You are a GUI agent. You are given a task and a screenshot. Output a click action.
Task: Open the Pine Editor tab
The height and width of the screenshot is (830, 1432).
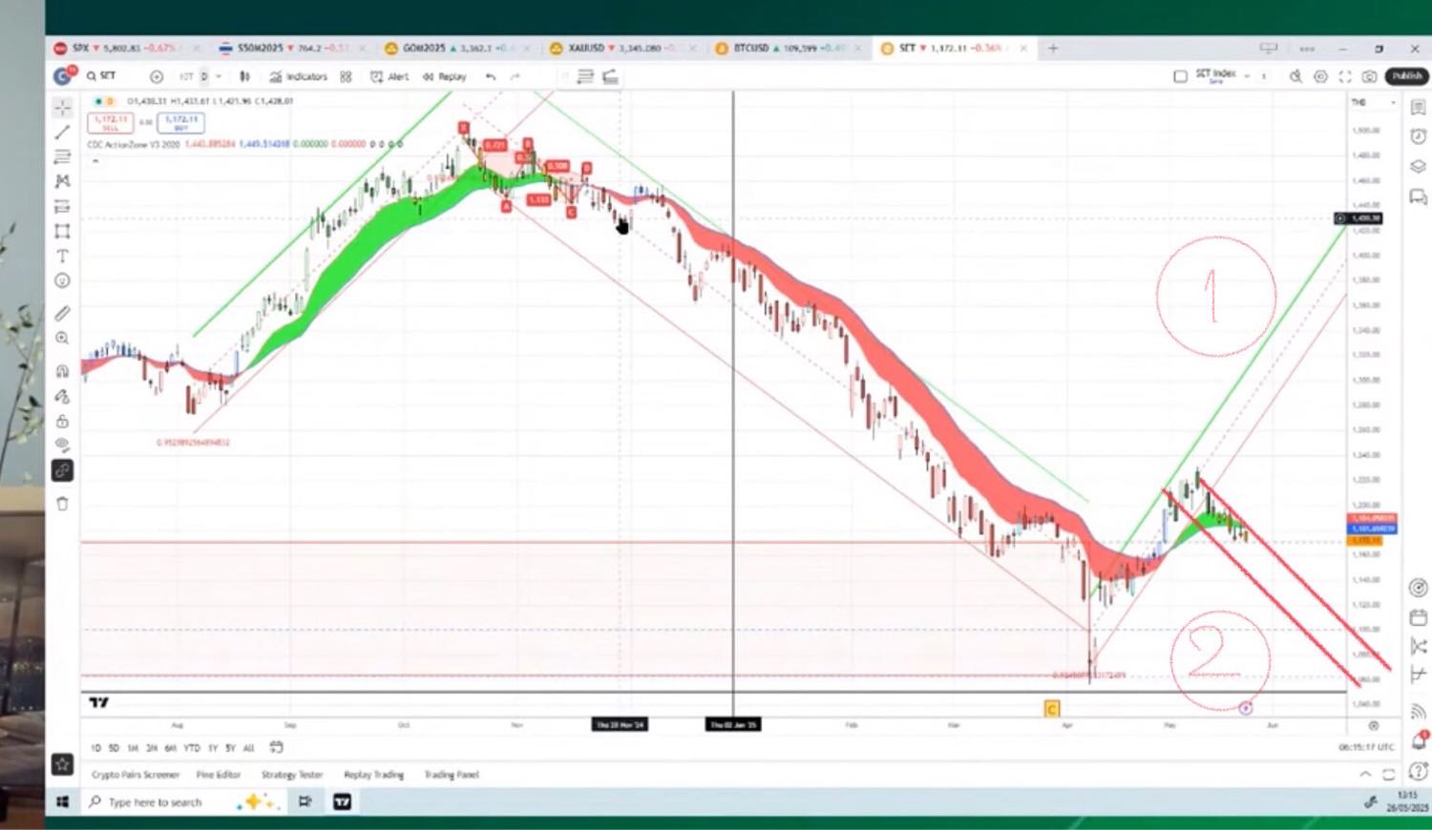pyautogui.click(x=218, y=775)
